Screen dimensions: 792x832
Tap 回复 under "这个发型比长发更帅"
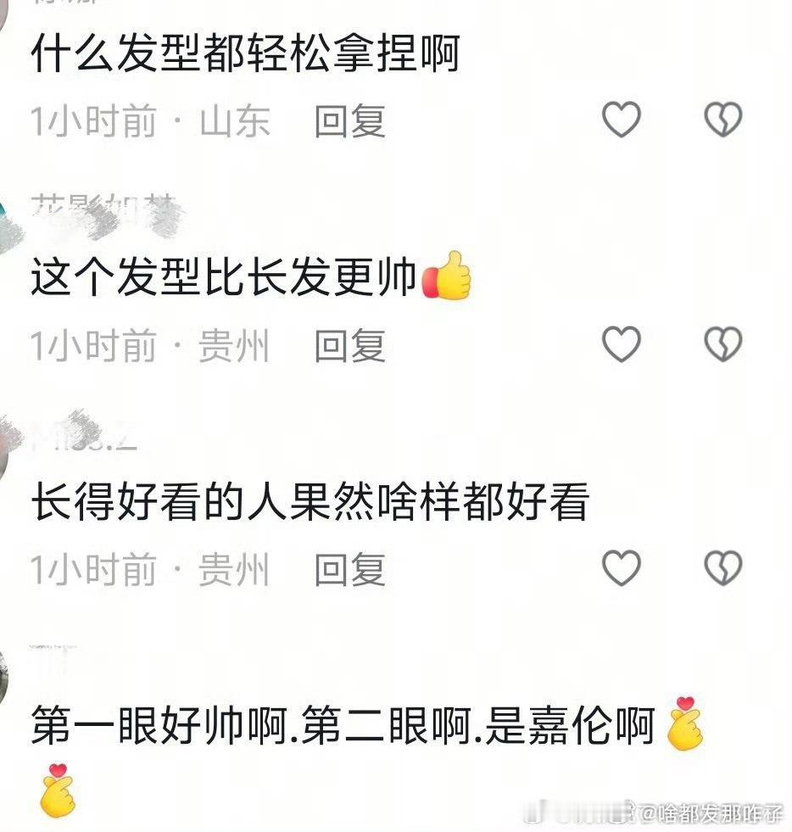349,345
